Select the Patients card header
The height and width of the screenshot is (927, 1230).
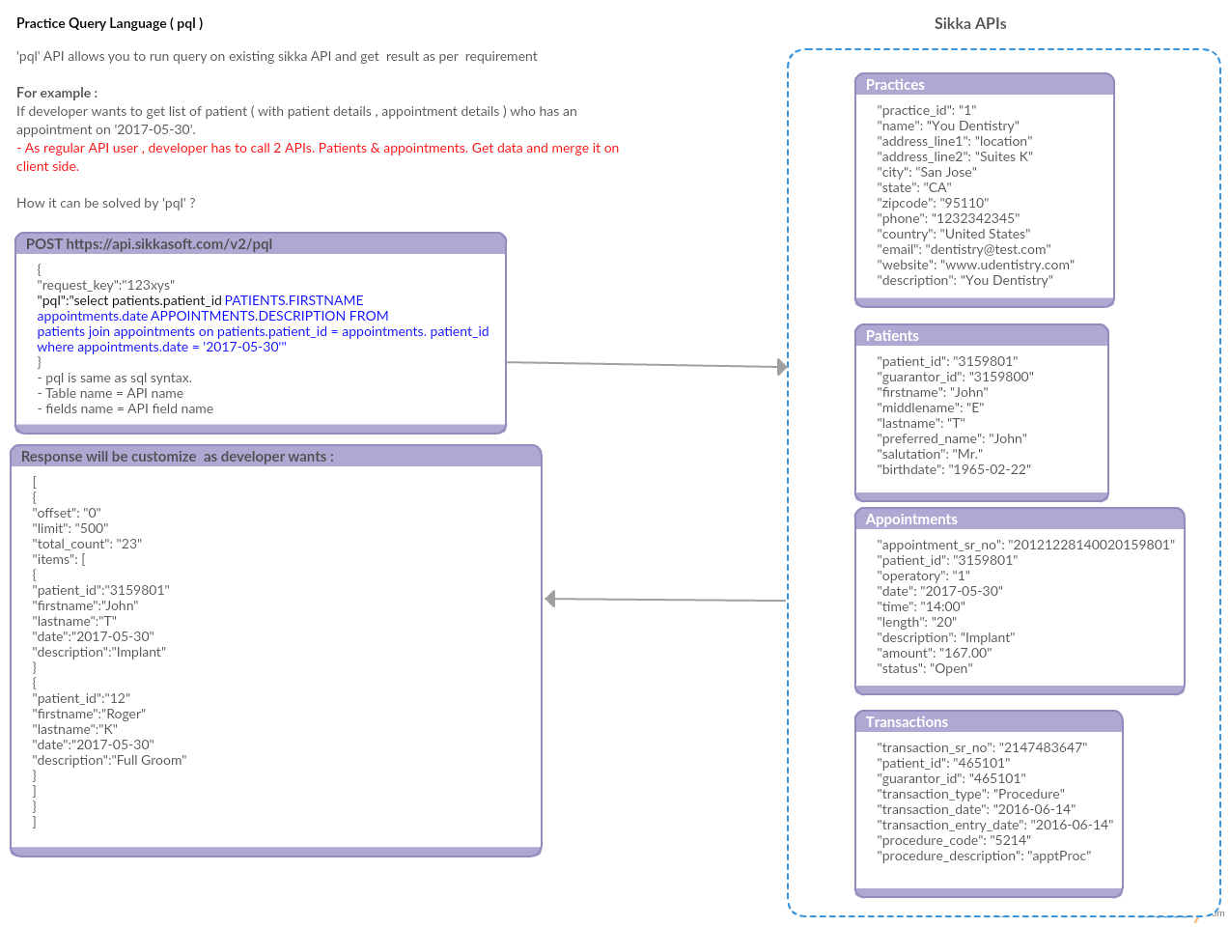click(x=982, y=336)
